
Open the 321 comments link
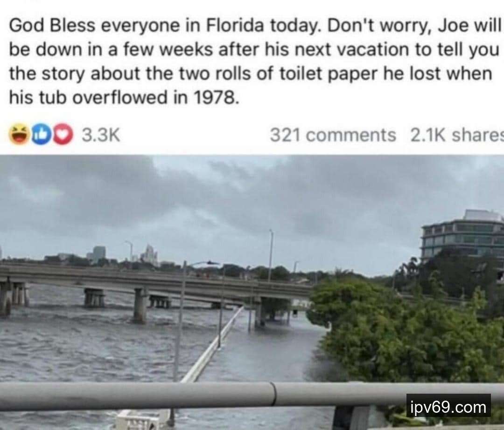click(x=332, y=135)
